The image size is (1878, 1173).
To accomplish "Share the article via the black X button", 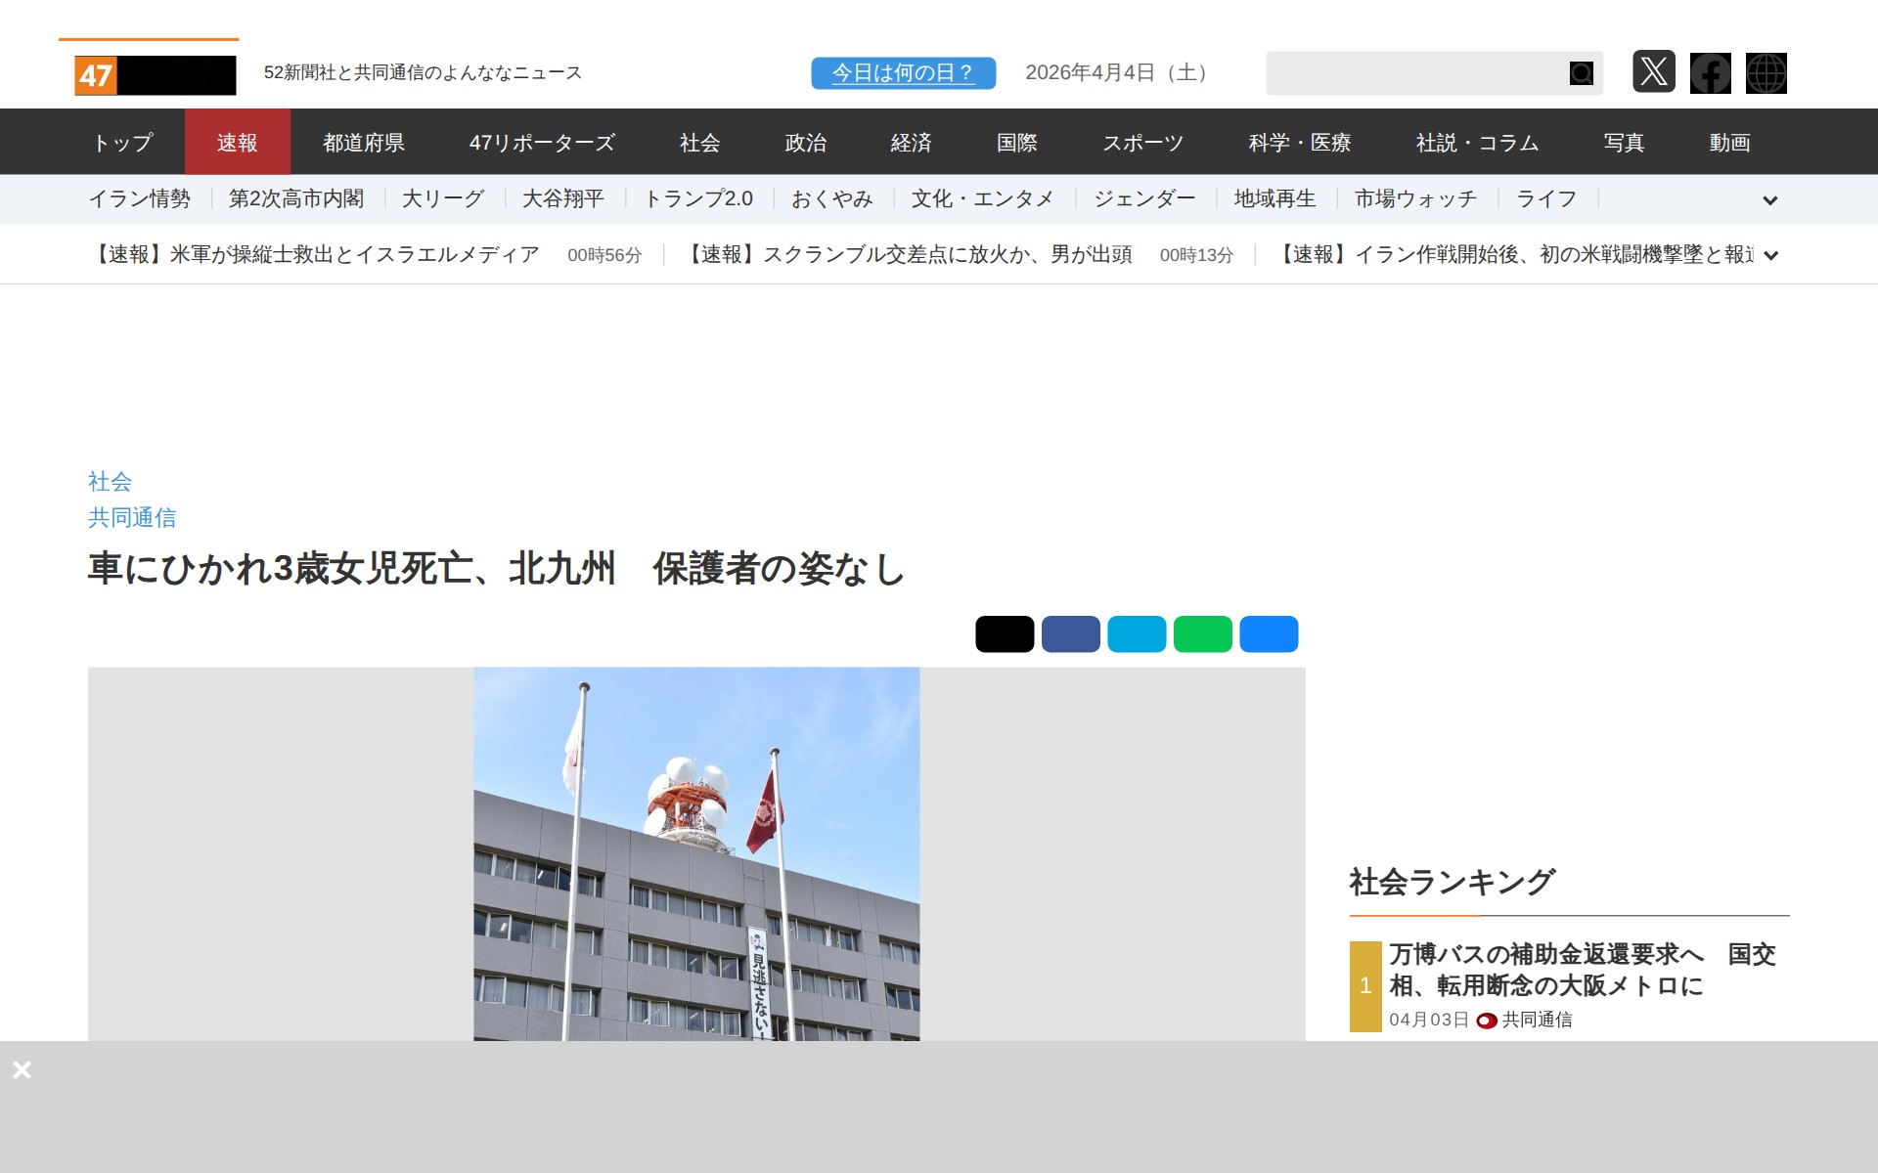I will click(1004, 634).
